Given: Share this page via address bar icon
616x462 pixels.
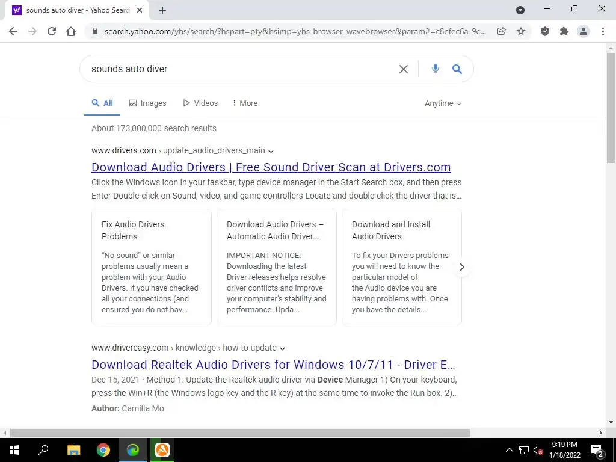Looking at the screenshot, I should (x=501, y=31).
